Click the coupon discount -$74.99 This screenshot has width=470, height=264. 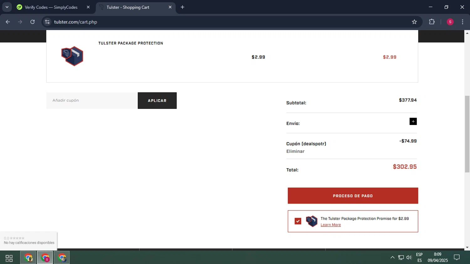click(x=408, y=141)
